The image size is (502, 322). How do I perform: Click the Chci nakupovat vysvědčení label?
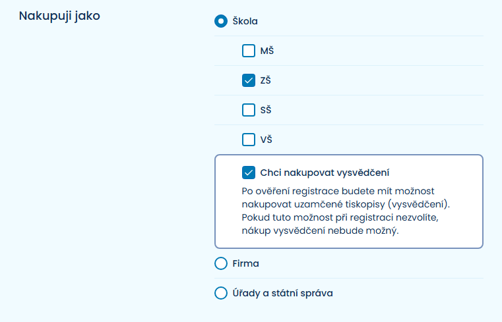pos(325,173)
